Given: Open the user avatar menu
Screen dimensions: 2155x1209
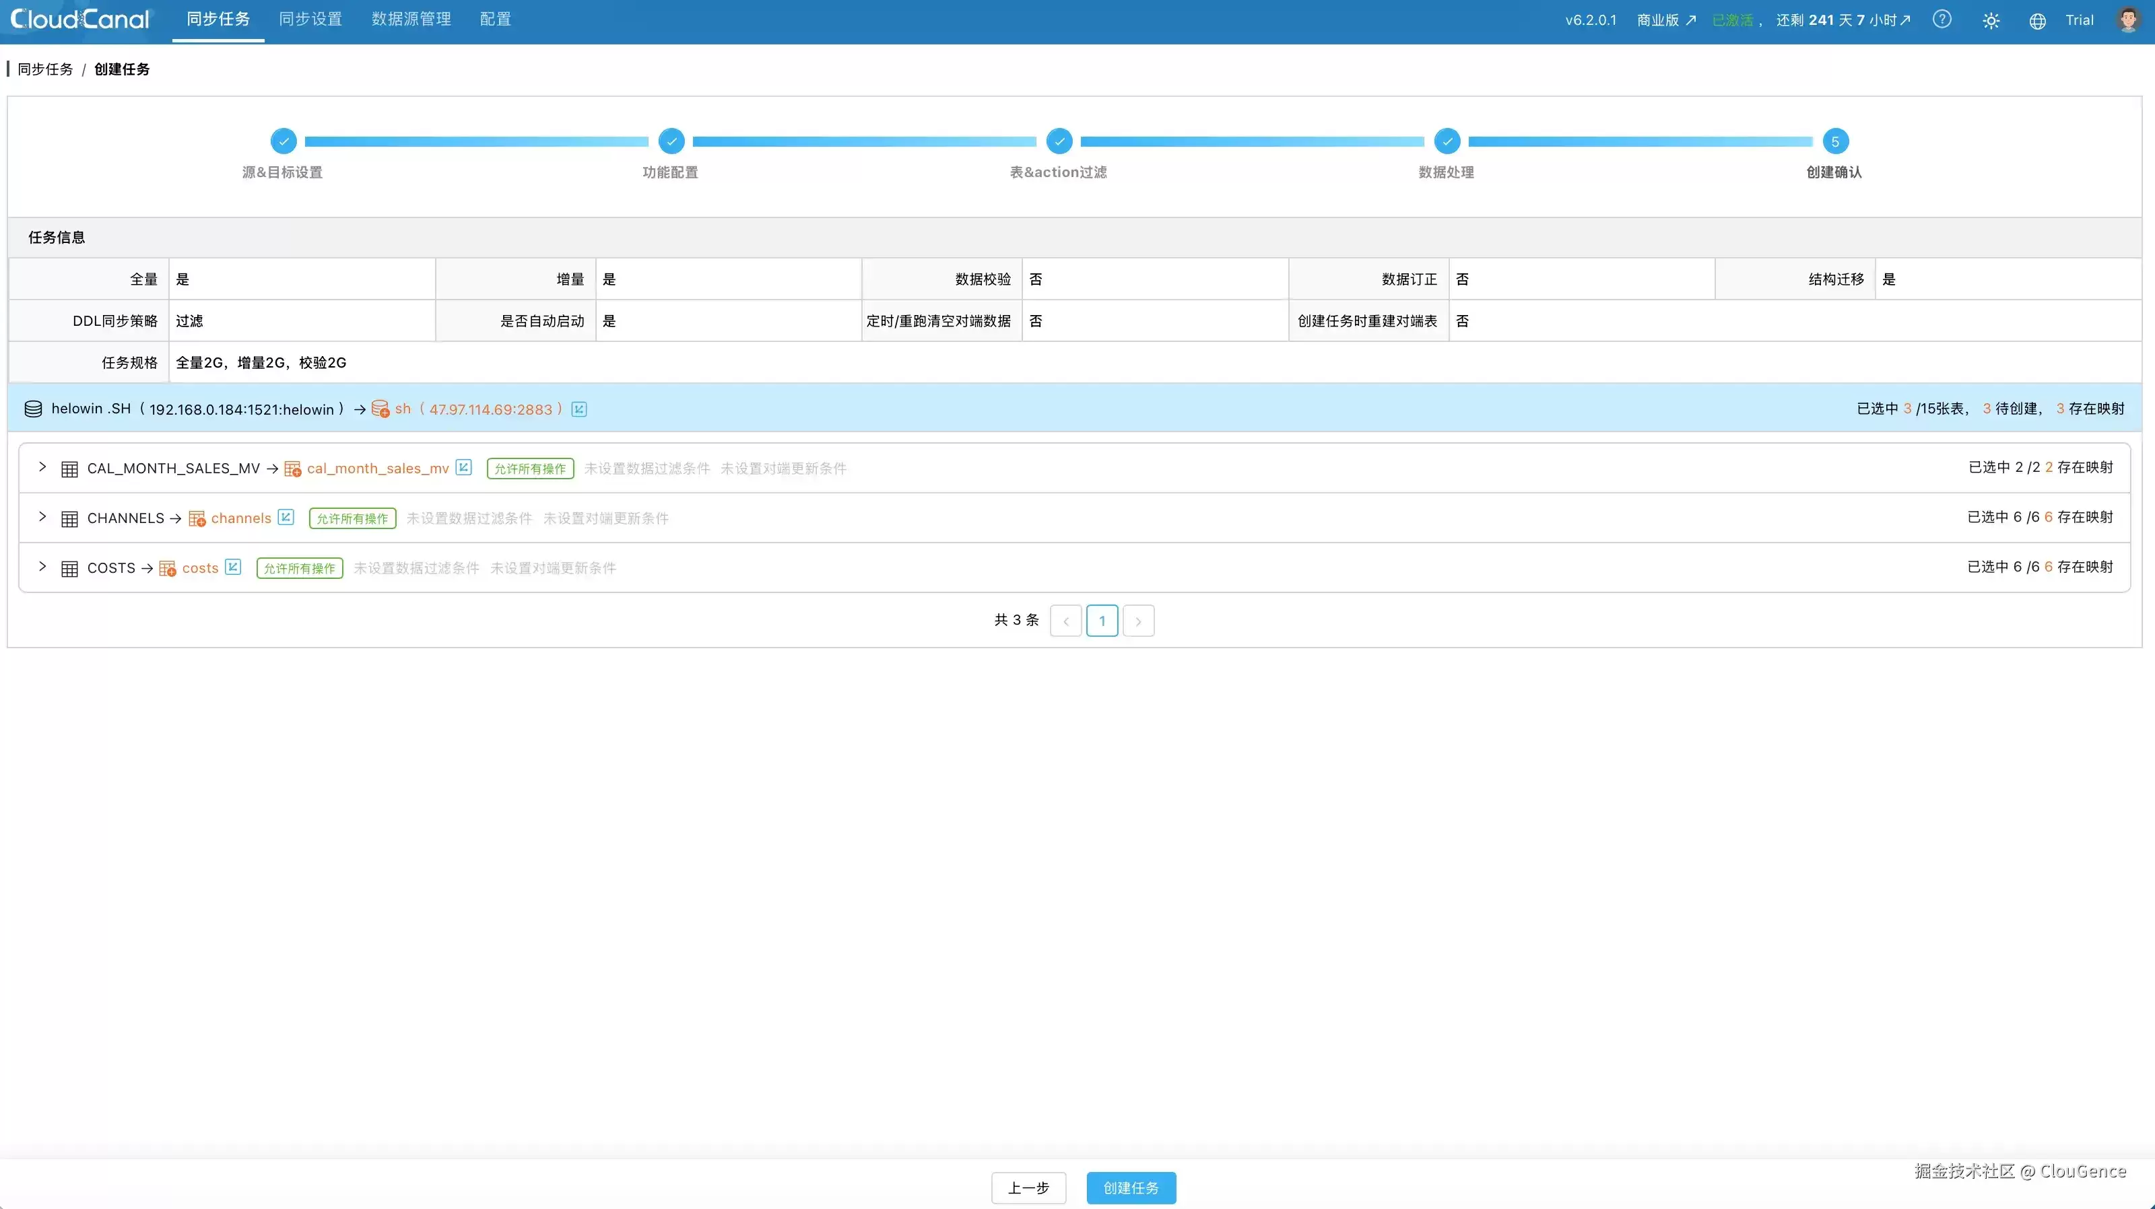Looking at the screenshot, I should tap(2128, 20).
